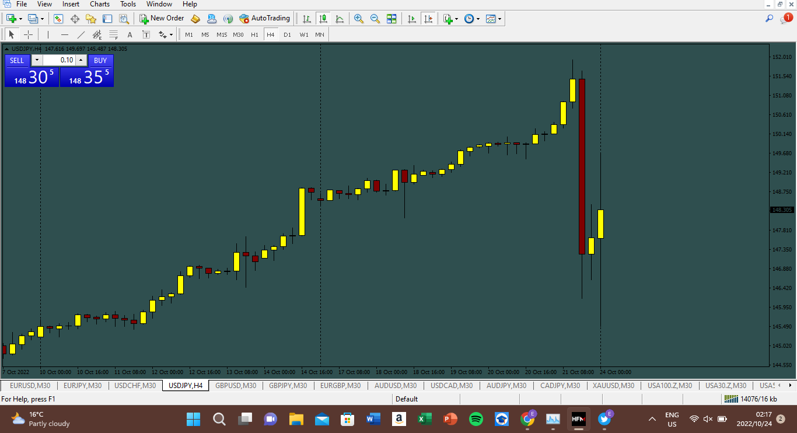Toggle the chart shift option
Viewport: 797px width, 433px height.
tap(429, 19)
